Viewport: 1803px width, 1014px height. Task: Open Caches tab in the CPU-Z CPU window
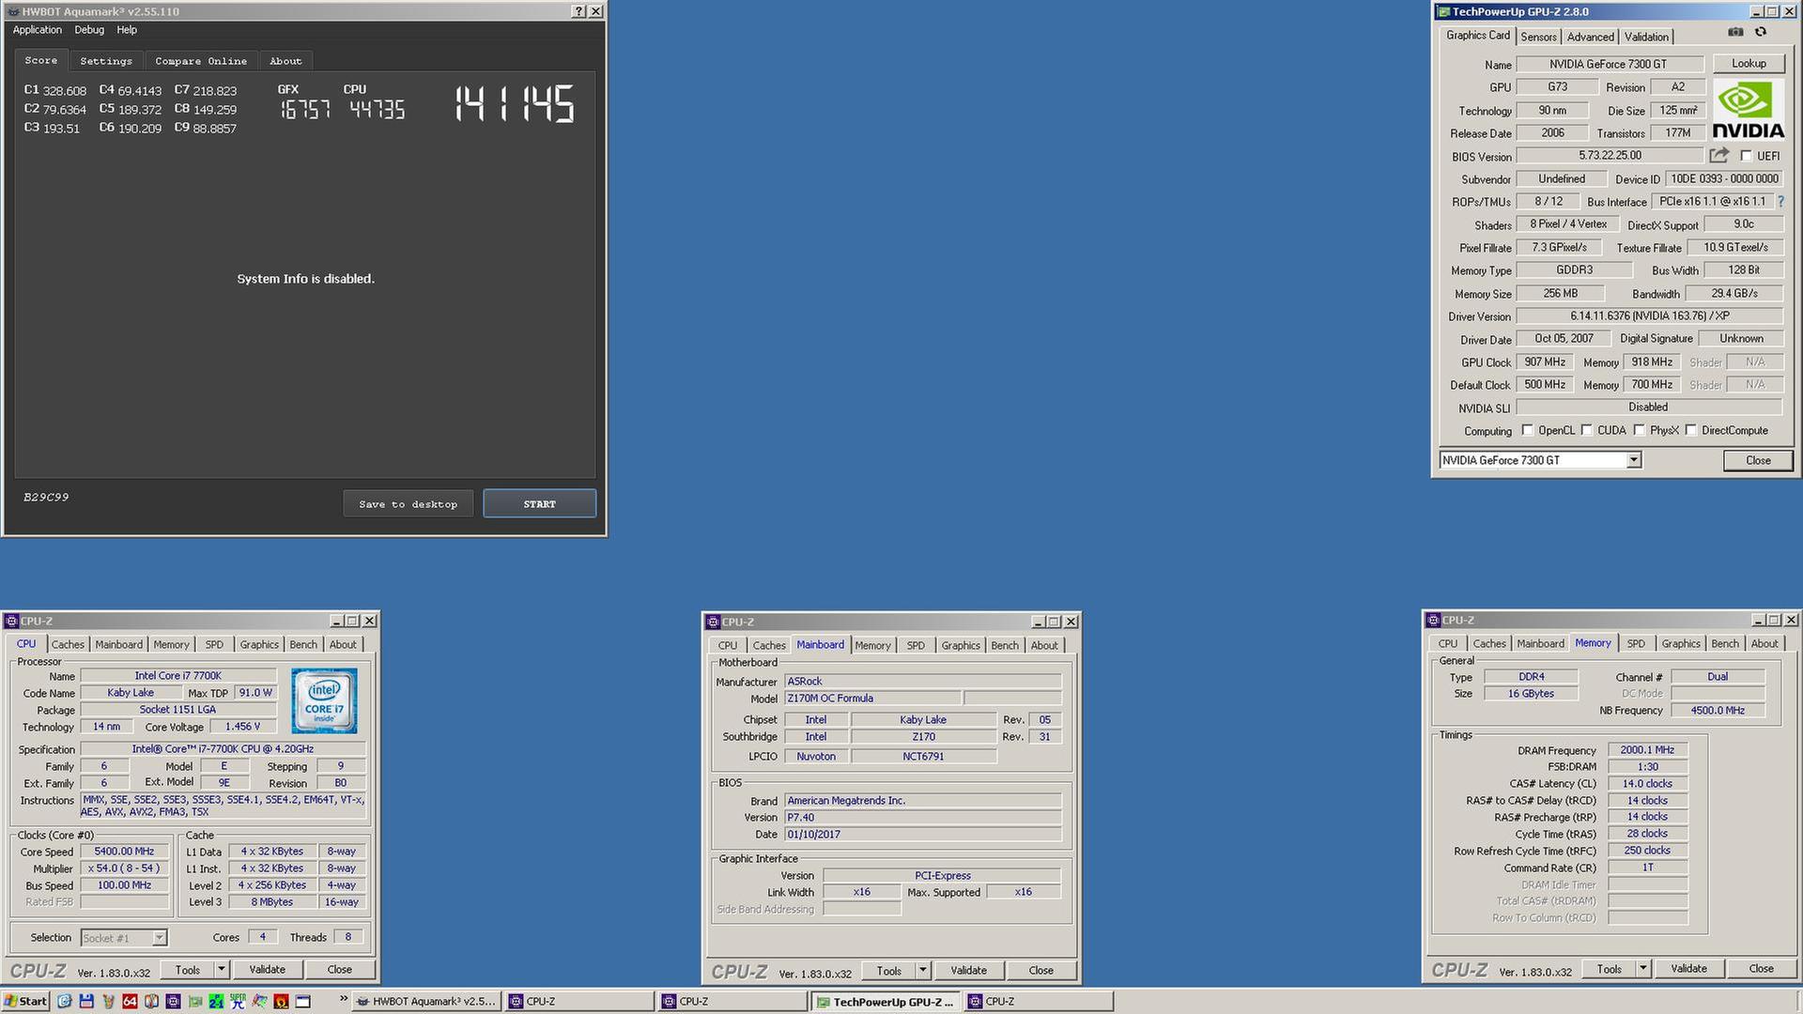[68, 645]
